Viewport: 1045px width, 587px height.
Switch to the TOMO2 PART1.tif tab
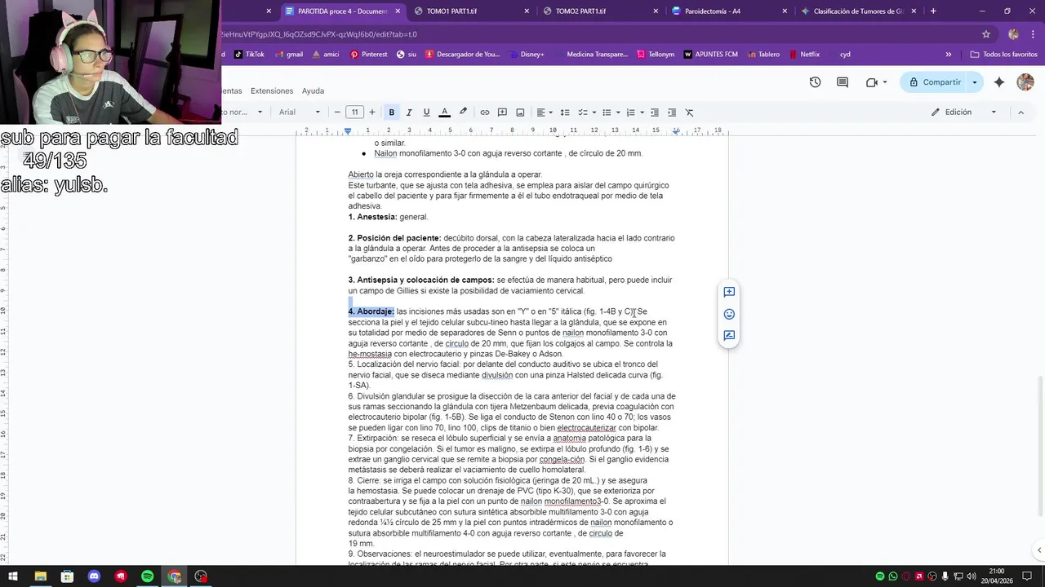[598, 11]
